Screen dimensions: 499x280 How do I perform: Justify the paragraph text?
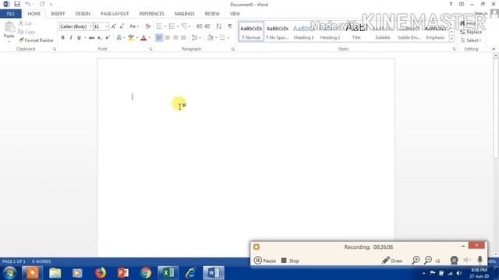click(x=183, y=38)
